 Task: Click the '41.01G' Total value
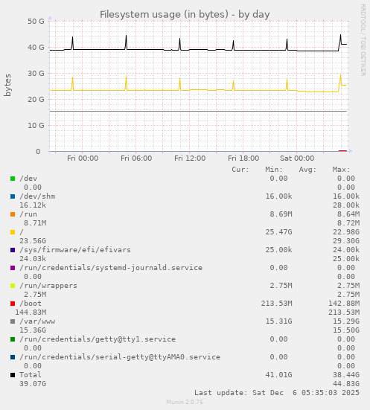(278, 375)
